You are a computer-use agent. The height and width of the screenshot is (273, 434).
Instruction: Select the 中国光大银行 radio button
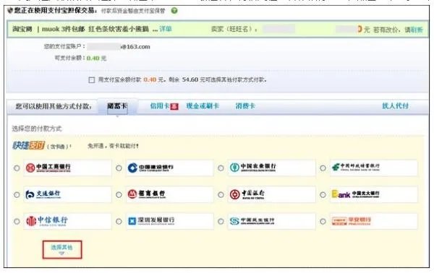click(323, 194)
